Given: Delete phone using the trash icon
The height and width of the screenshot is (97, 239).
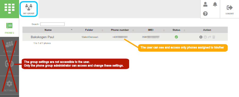Looking at the screenshot, I should [214, 37].
